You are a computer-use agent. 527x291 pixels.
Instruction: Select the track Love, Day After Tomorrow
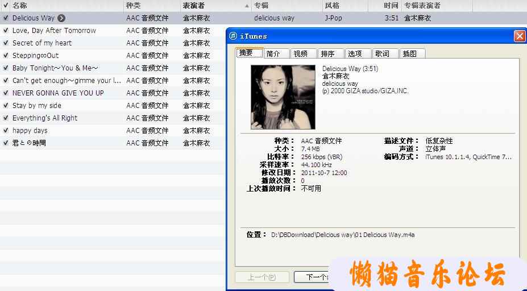[54, 31]
